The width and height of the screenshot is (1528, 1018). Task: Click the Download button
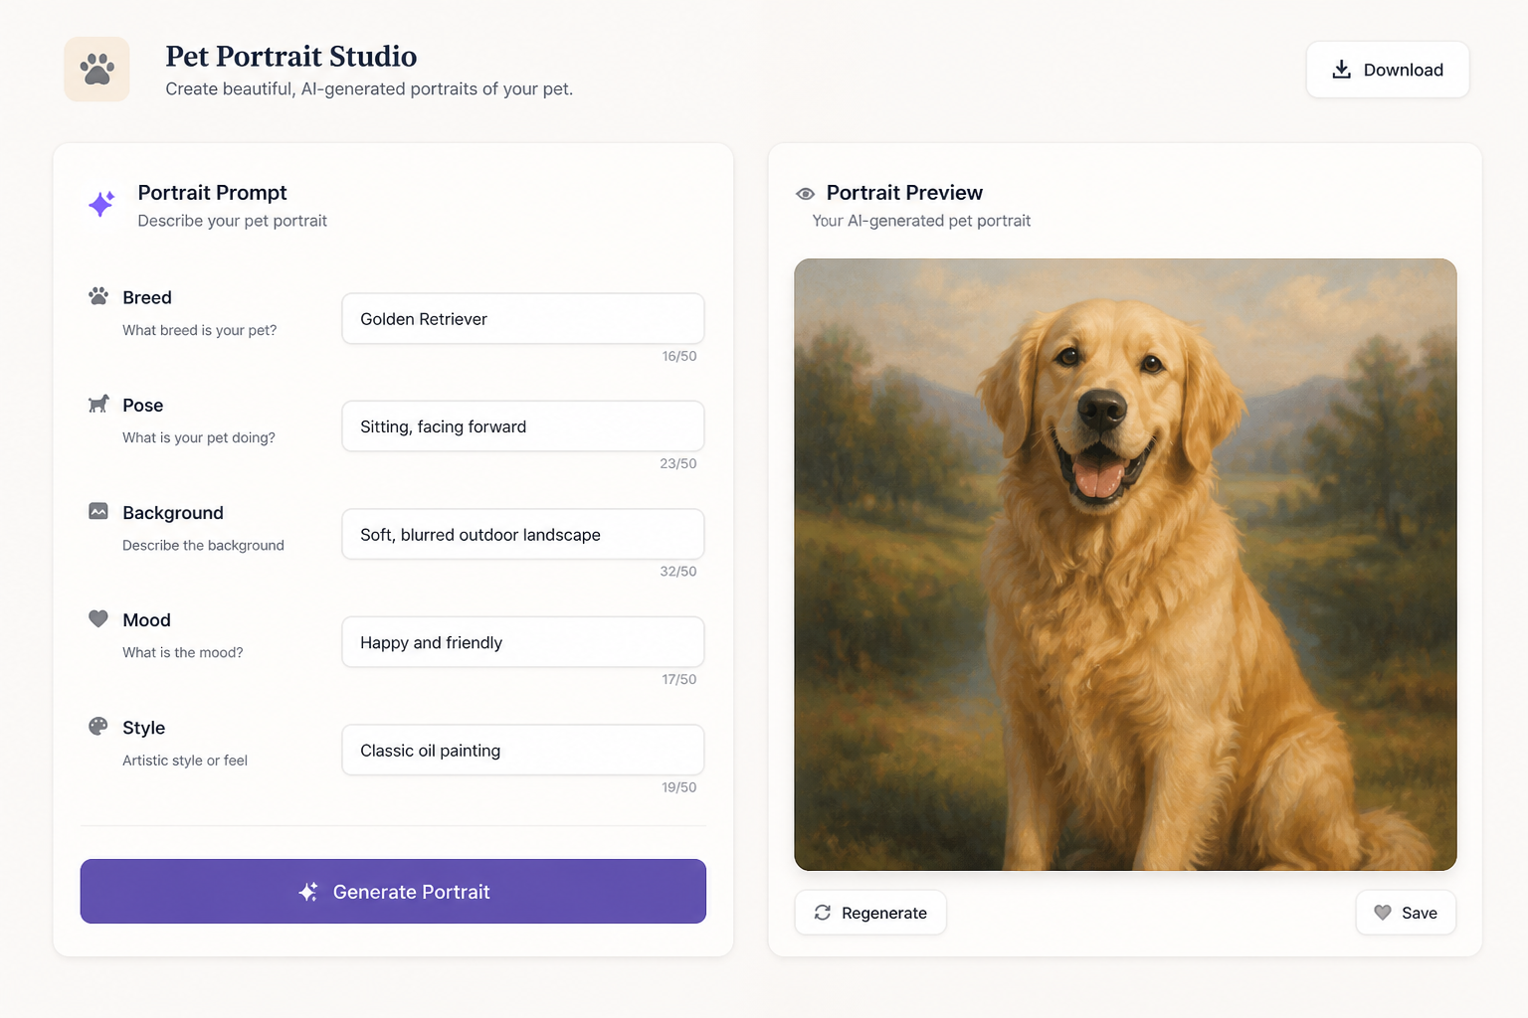click(1388, 70)
